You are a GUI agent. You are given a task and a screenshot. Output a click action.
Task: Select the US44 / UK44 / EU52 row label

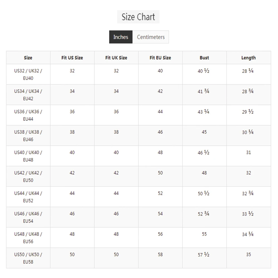tap(28, 197)
